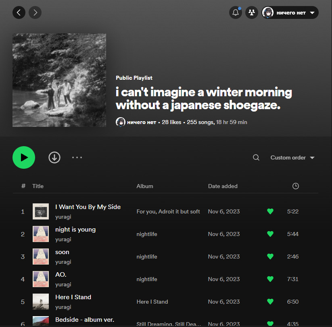
Task: Open yuragi artist under I Want You By My Side
Action: tap(63, 217)
